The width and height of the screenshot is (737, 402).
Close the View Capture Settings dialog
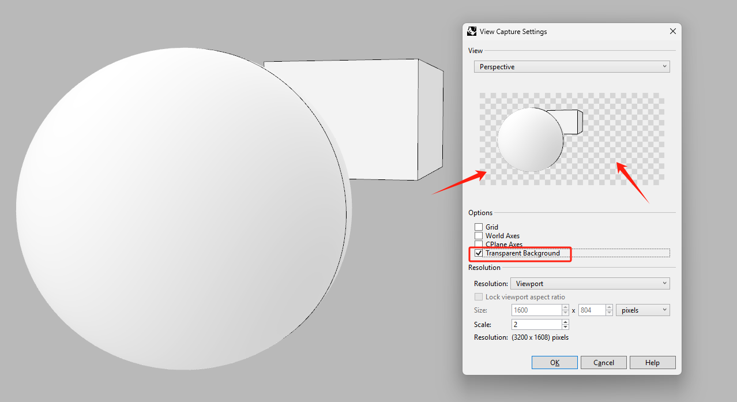672,32
